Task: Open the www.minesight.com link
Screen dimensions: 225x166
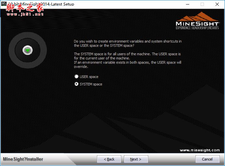Action: [x=200, y=150]
